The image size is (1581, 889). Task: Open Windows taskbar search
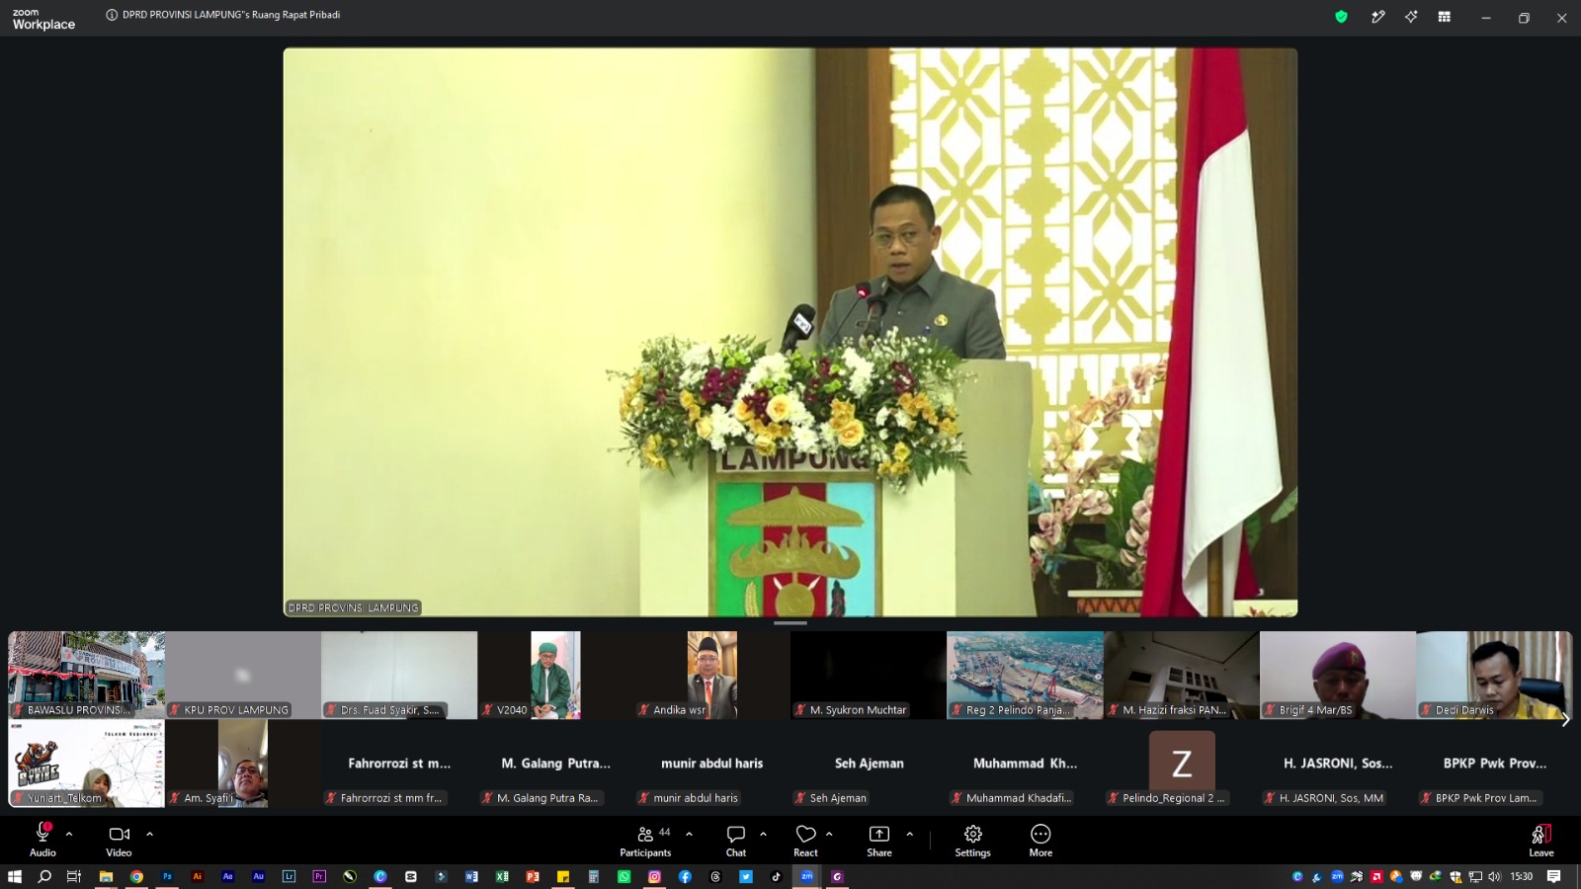[x=44, y=876]
